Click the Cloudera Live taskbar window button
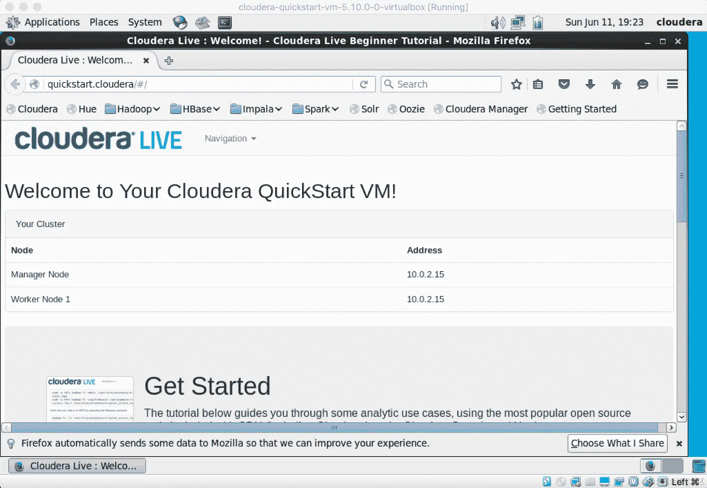Image resolution: width=707 pixels, height=488 pixels. (77, 466)
